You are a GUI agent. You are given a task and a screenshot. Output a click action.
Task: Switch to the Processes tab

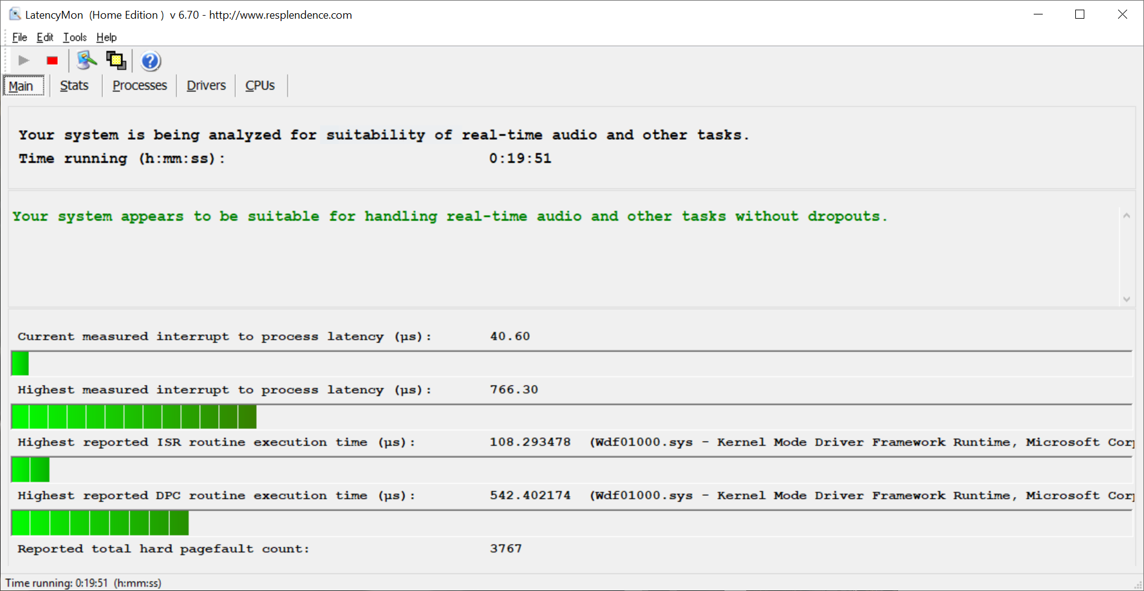pos(139,86)
